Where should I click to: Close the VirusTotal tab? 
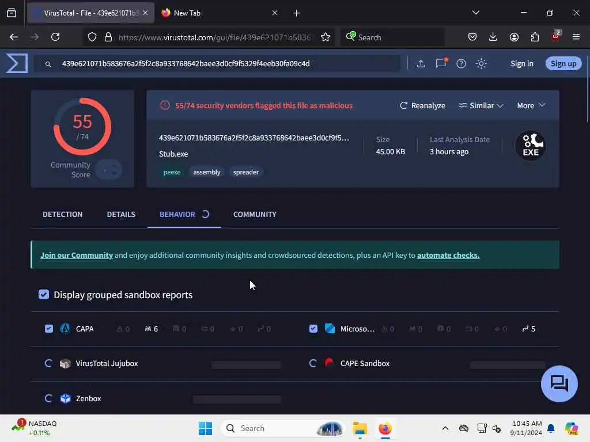(x=145, y=13)
